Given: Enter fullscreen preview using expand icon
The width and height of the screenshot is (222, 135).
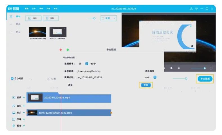Looking at the screenshot, I should 211,68.
